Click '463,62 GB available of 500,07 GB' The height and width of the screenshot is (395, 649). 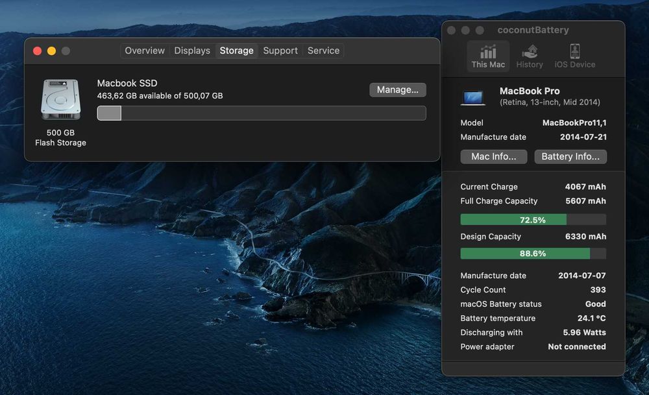click(160, 95)
